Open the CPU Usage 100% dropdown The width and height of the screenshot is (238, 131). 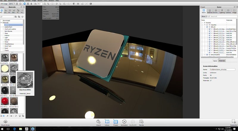tap(12, 4)
